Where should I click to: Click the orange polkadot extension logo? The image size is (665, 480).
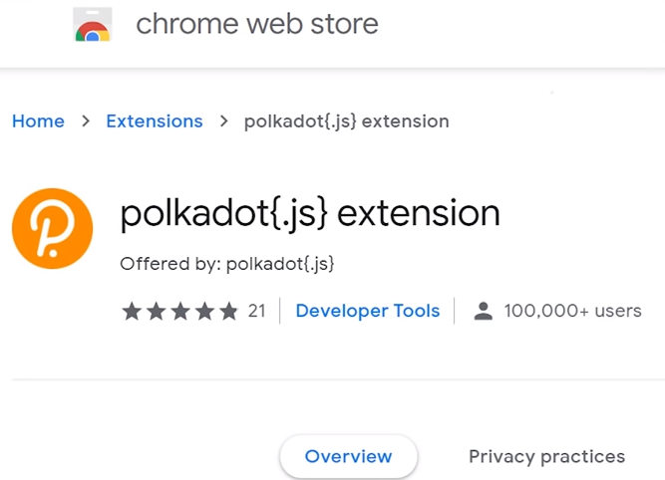tap(52, 228)
